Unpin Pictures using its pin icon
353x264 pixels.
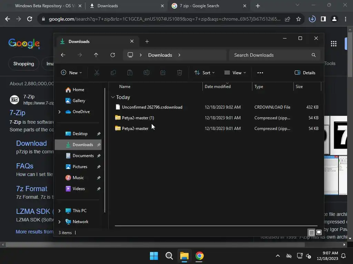click(x=99, y=167)
